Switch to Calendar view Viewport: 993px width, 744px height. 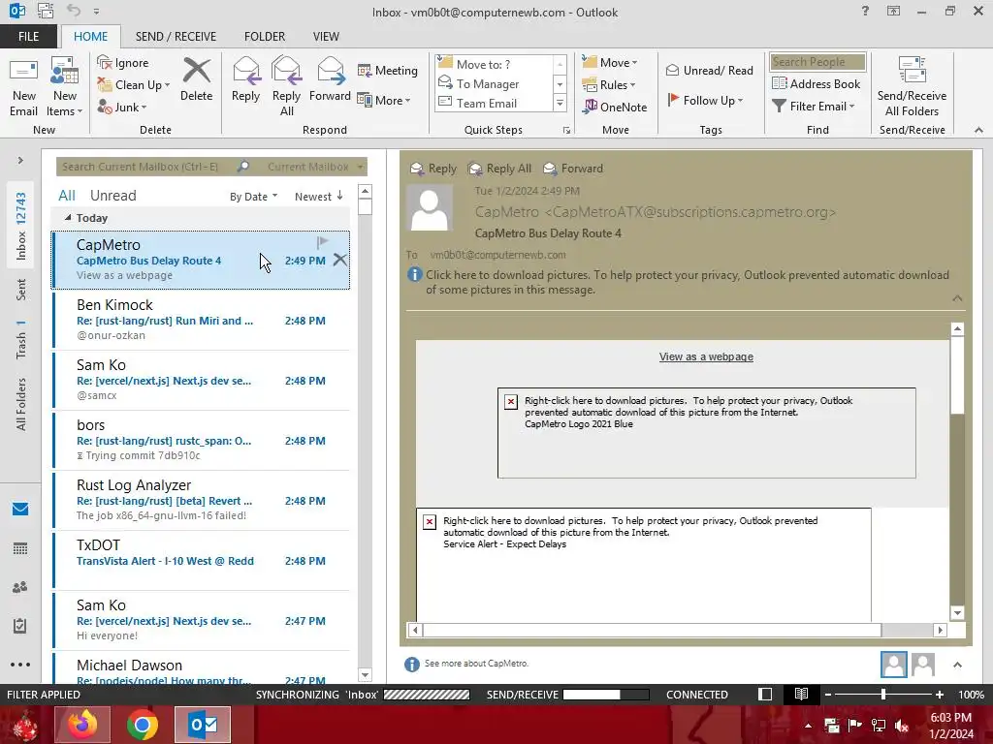pos(20,548)
